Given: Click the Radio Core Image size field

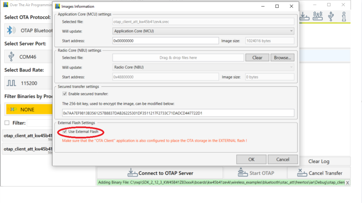Looking at the screenshot, I should pyautogui.click(x=270, y=77).
